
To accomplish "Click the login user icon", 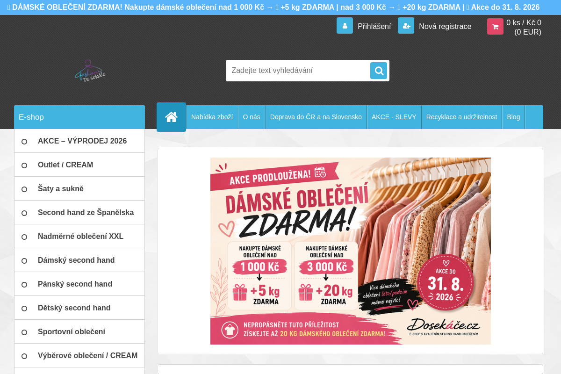I will coord(345,26).
